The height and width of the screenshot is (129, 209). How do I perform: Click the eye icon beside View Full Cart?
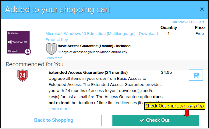point(175,22)
